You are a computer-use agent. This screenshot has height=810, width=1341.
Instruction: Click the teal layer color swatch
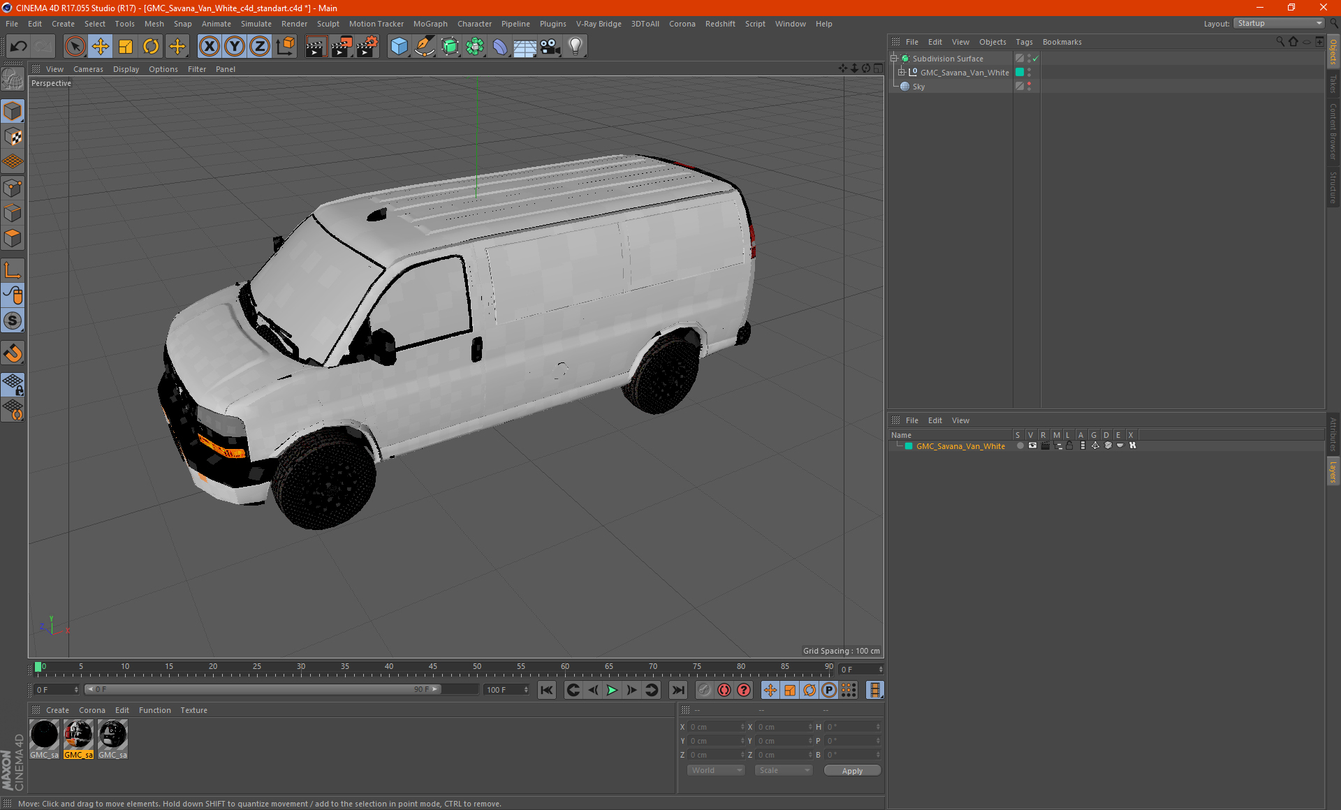(909, 446)
